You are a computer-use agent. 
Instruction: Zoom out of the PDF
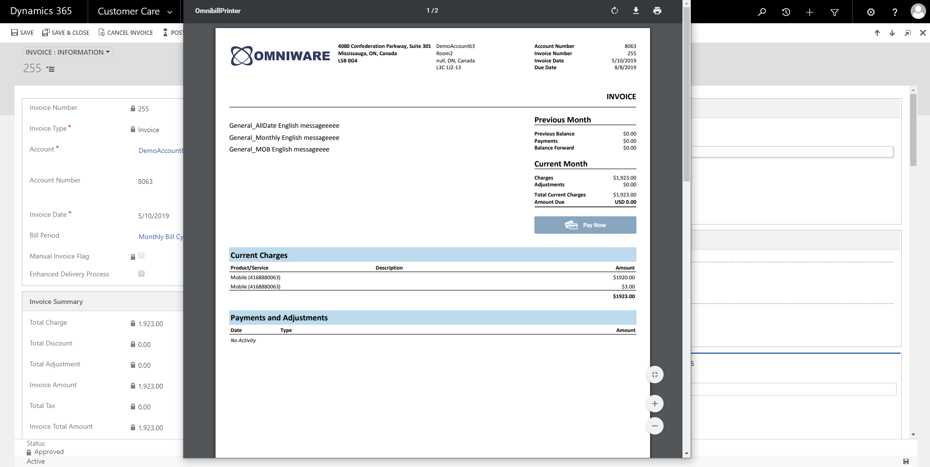point(655,426)
